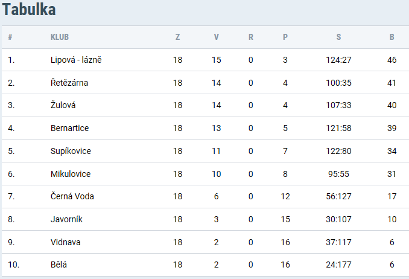The height and width of the screenshot is (279, 409).
Task: Select Mikulovice in the table
Action: [x=71, y=174]
